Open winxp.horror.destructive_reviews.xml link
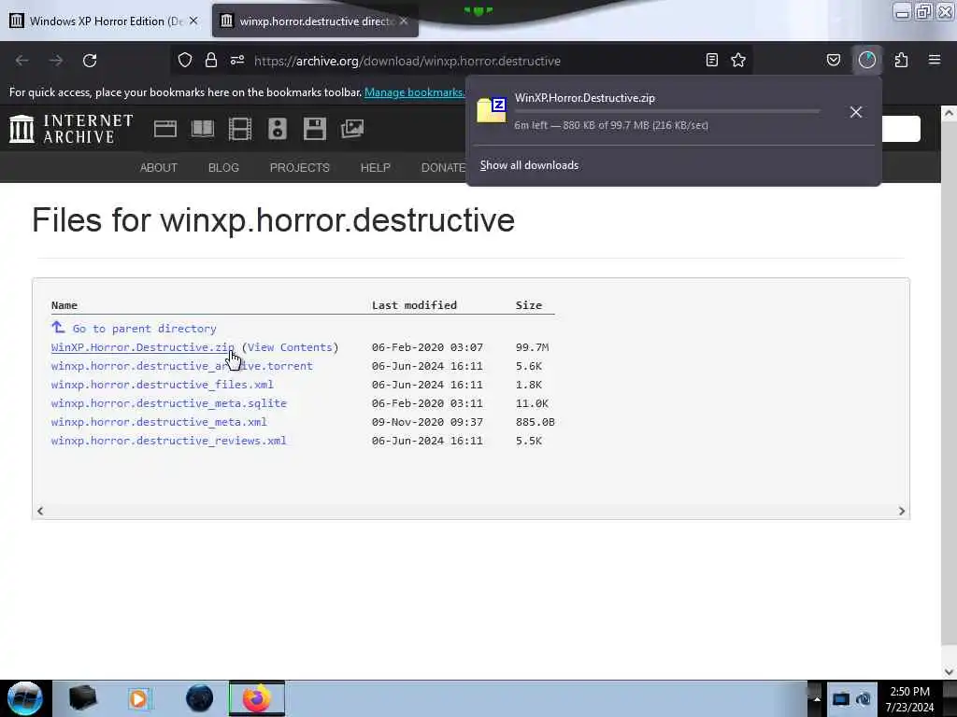 click(169, 441)
